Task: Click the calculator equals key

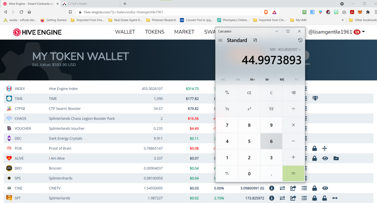Action: (x=293, y=173)
